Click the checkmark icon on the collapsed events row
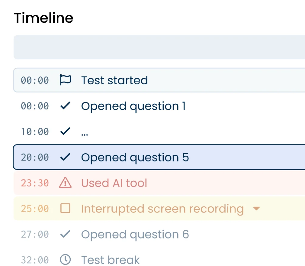 pyautogui.click(x=65, y=131)
